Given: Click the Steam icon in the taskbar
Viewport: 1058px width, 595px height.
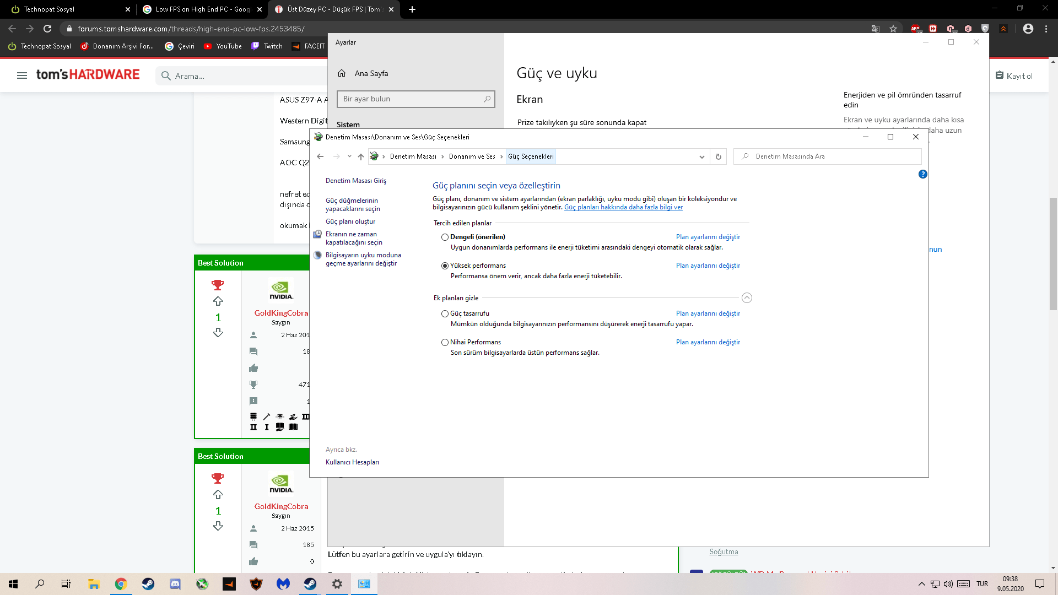Looking at the screenshot, I should pyautogui.click(x=148, y=584).
